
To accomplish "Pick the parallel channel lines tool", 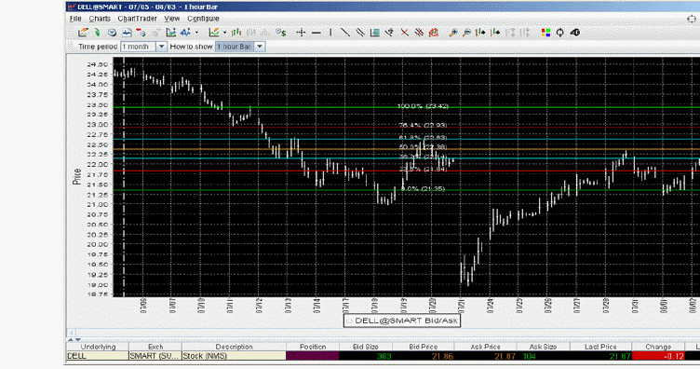I will click(x=360, y=33).
